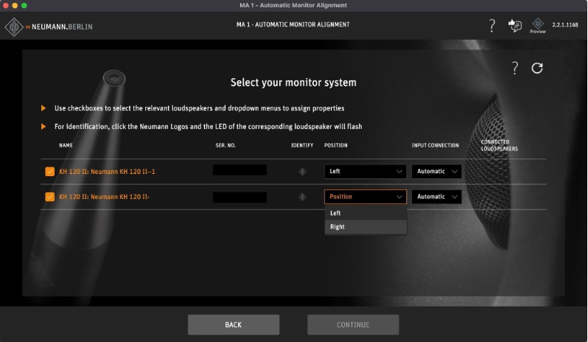This screenshot has width=588, height=342.
Task: Click the POSITION column header
Action: click(x=335, y=145)
